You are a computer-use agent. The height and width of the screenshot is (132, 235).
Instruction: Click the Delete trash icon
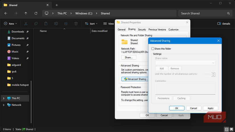click(x=76, y=24)
